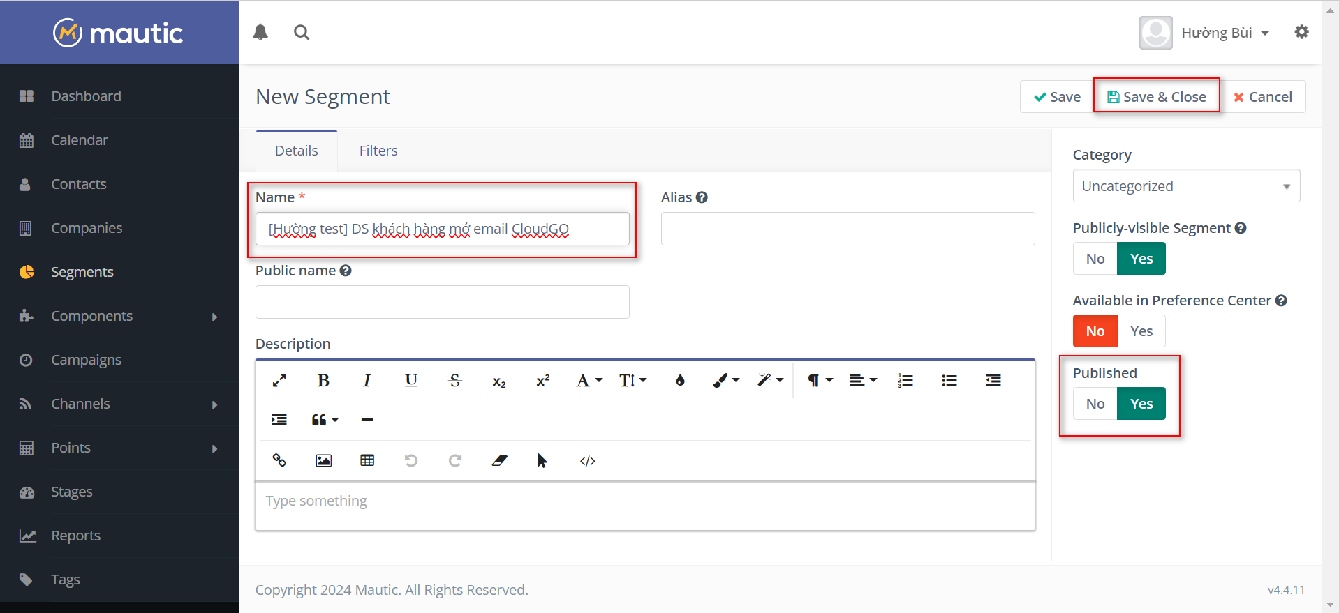Image resolution: width=1339 pixels, height=613 pixels.
Task: Cancel the new segment
Action: click(x=1262, y=97)
